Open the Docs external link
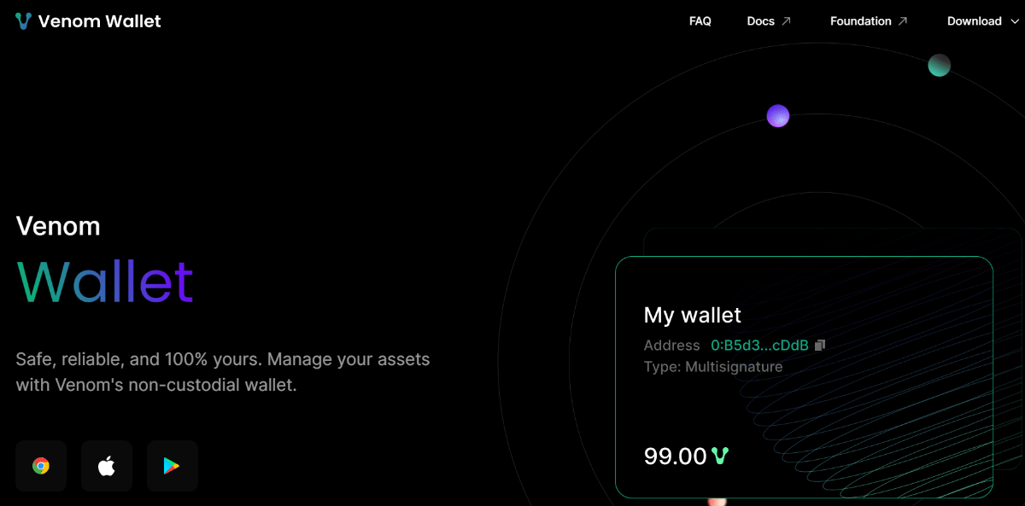 [x=769, y=21]
